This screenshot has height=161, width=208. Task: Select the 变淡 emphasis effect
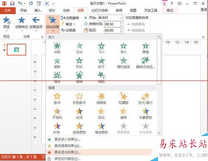(102, 114)
